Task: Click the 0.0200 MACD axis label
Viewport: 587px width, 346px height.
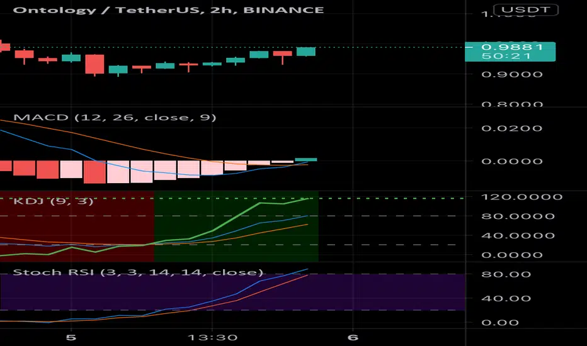Action: click(512, 128)
